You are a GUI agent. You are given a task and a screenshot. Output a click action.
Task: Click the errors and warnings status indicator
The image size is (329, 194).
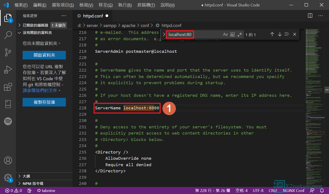(x=14, y=191)
